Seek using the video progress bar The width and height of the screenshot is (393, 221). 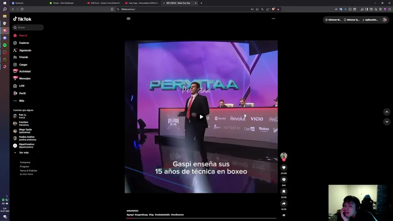point(201,218)
